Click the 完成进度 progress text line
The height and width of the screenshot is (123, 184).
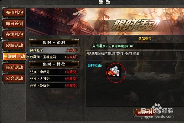tap(113, 46)
